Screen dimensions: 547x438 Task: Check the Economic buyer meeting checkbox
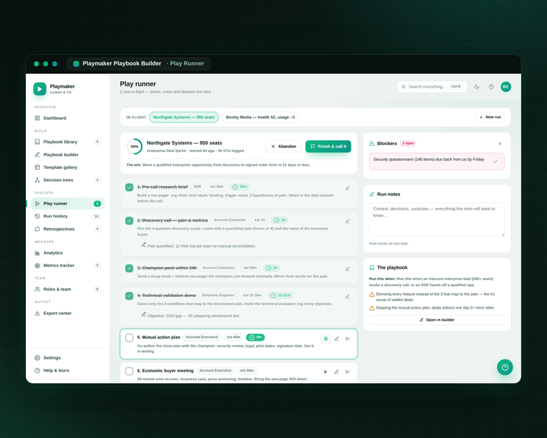point(129,371)
